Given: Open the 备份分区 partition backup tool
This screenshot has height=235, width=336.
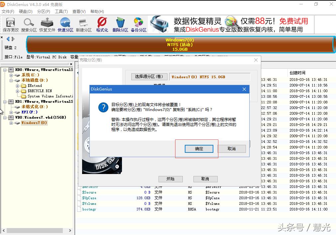Looking at the screenshot, I should 139,24.
